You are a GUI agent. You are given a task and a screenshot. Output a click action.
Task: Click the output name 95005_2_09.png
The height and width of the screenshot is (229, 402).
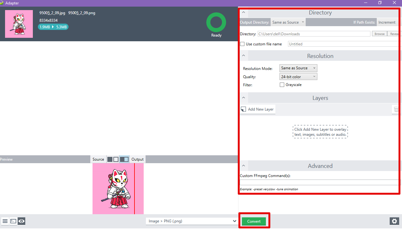coord(82,13)
